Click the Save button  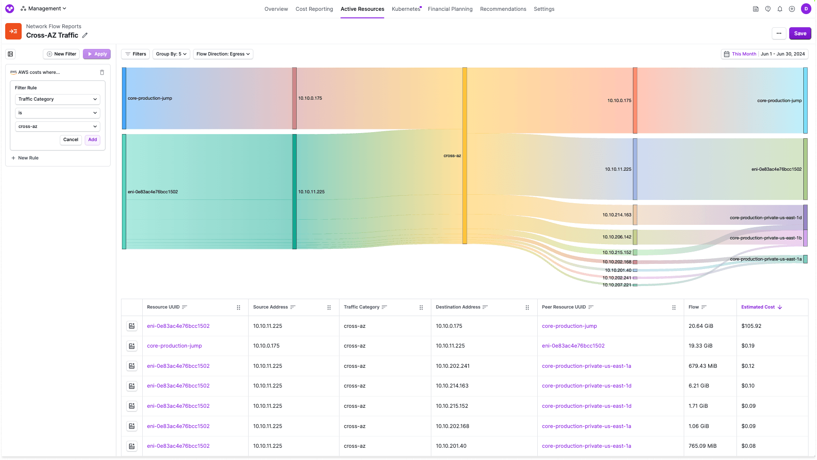point(800,33)
